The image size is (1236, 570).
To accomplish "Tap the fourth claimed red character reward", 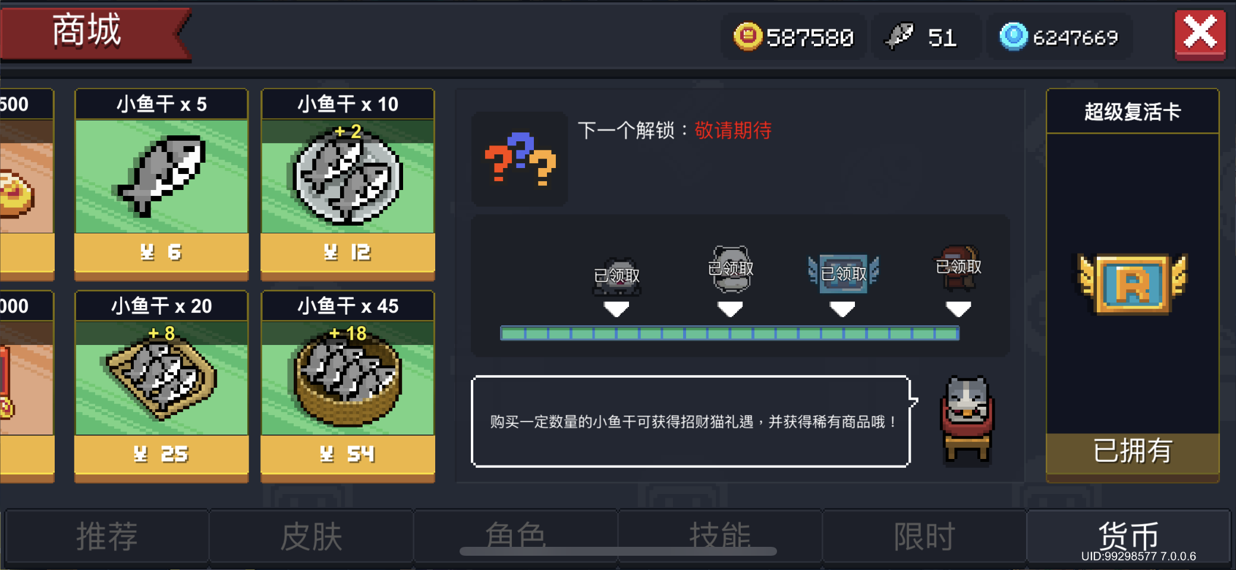I will 958,268.
